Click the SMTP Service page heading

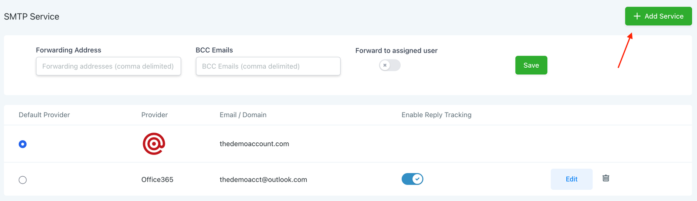tap(31, 16)
